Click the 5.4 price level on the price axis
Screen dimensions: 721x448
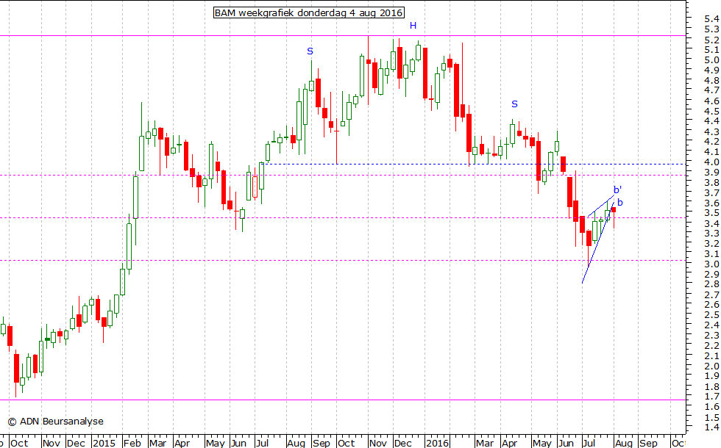click(x=711, y=19)
